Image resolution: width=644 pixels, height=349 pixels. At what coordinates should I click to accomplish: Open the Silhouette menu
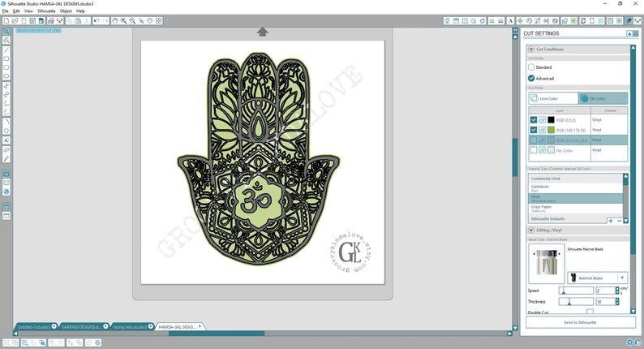tap(46, 11)
